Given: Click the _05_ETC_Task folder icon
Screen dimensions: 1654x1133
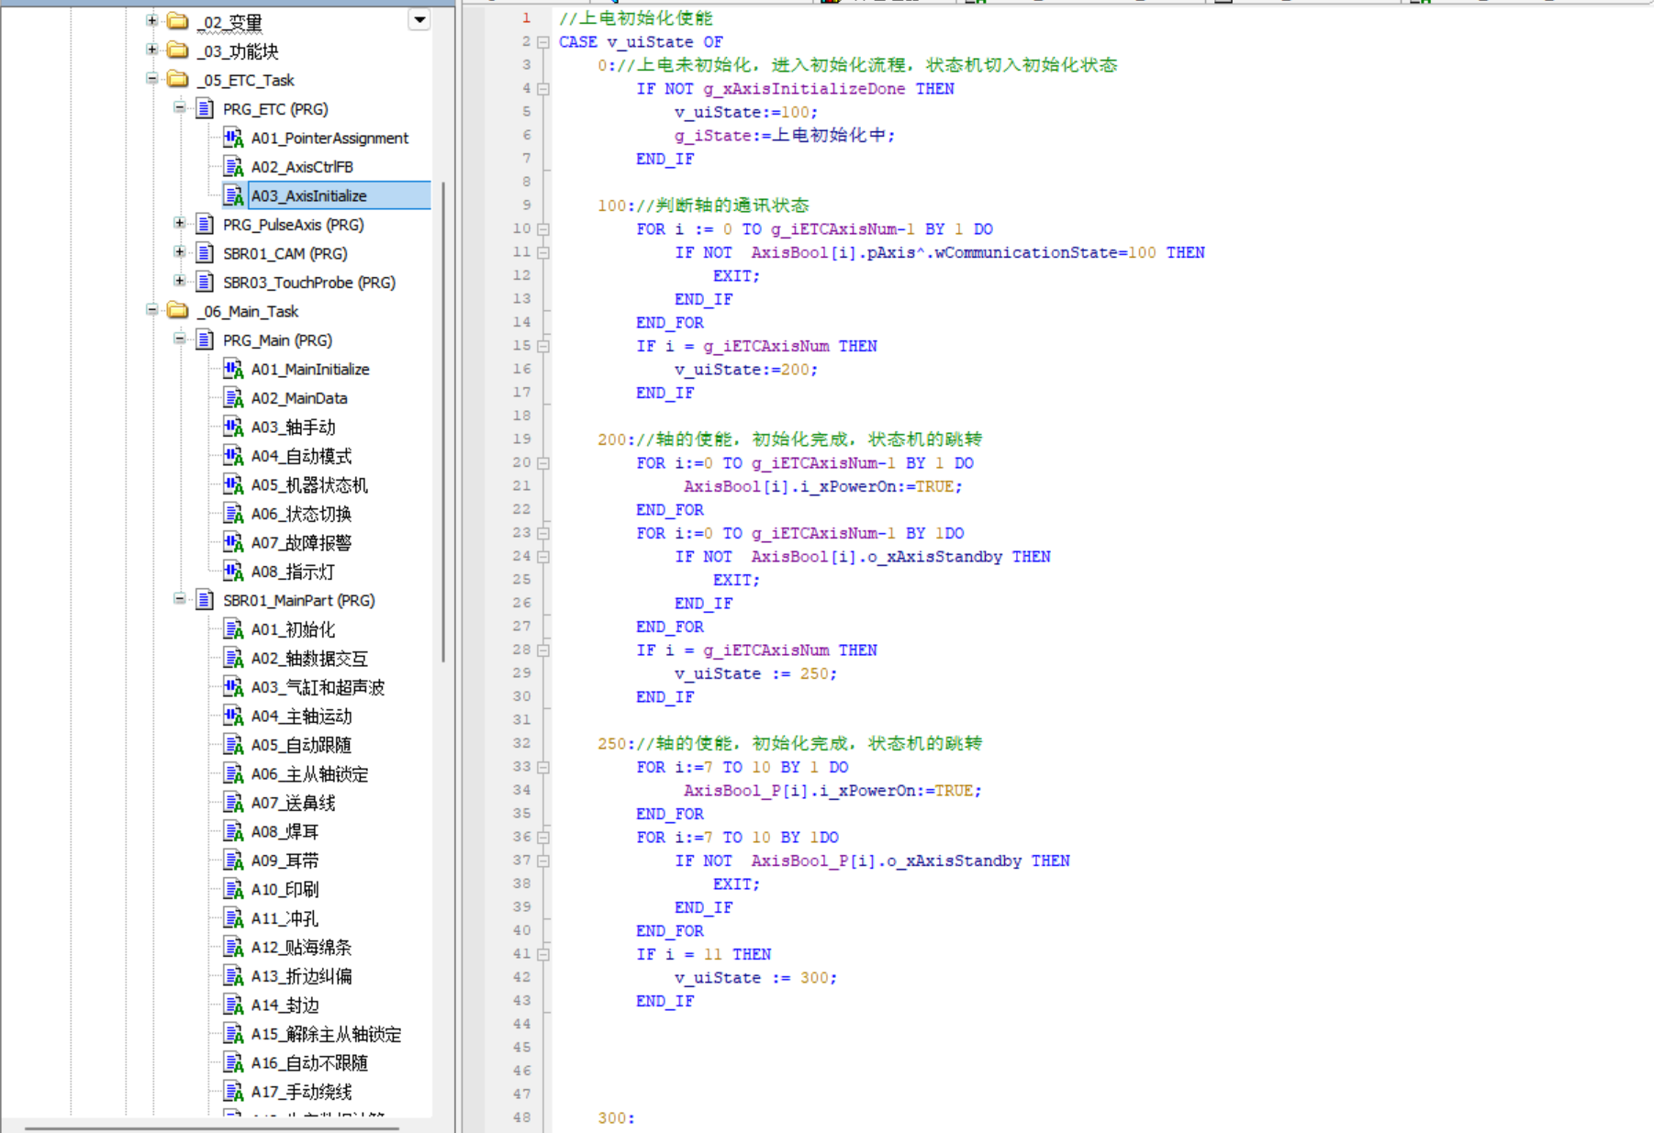Looking at the screenshot, I should [x=178, y=80].
